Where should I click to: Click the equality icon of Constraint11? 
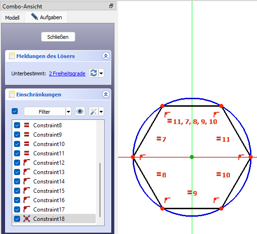[27, 153]
